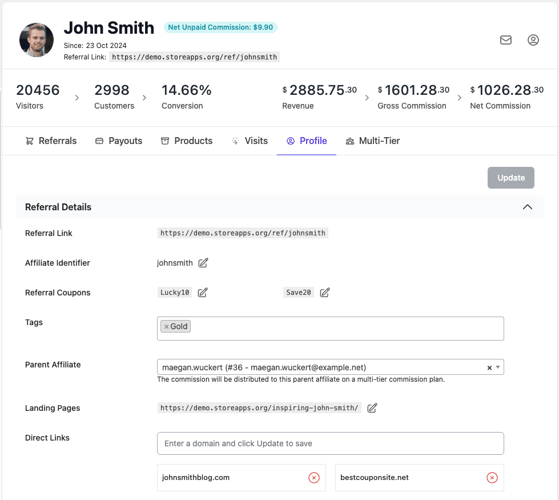Open the Multi-Tier tab
Screen dimensions: 559x500
[x=373, y=141]
